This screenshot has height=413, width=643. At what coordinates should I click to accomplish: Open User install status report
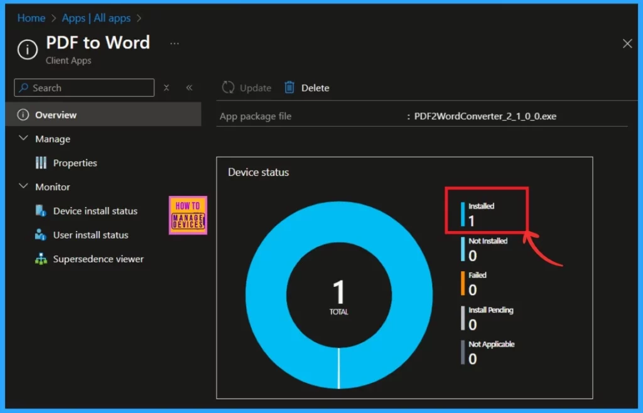point(90,235)
